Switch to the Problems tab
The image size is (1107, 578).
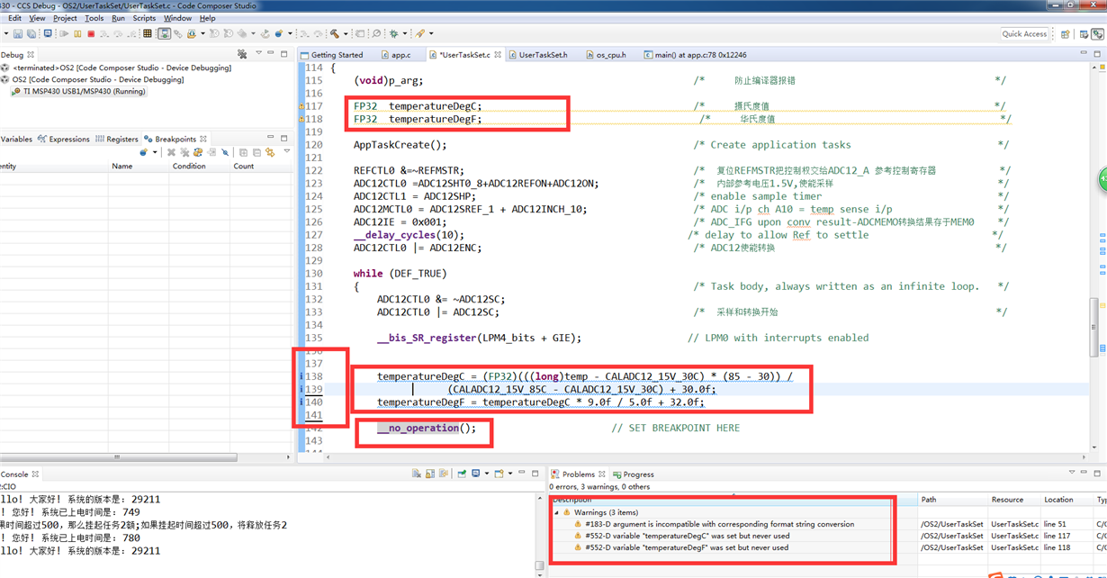click(x=578, y=474)
